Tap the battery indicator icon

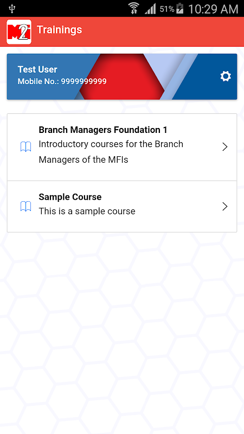pos(180,9)
